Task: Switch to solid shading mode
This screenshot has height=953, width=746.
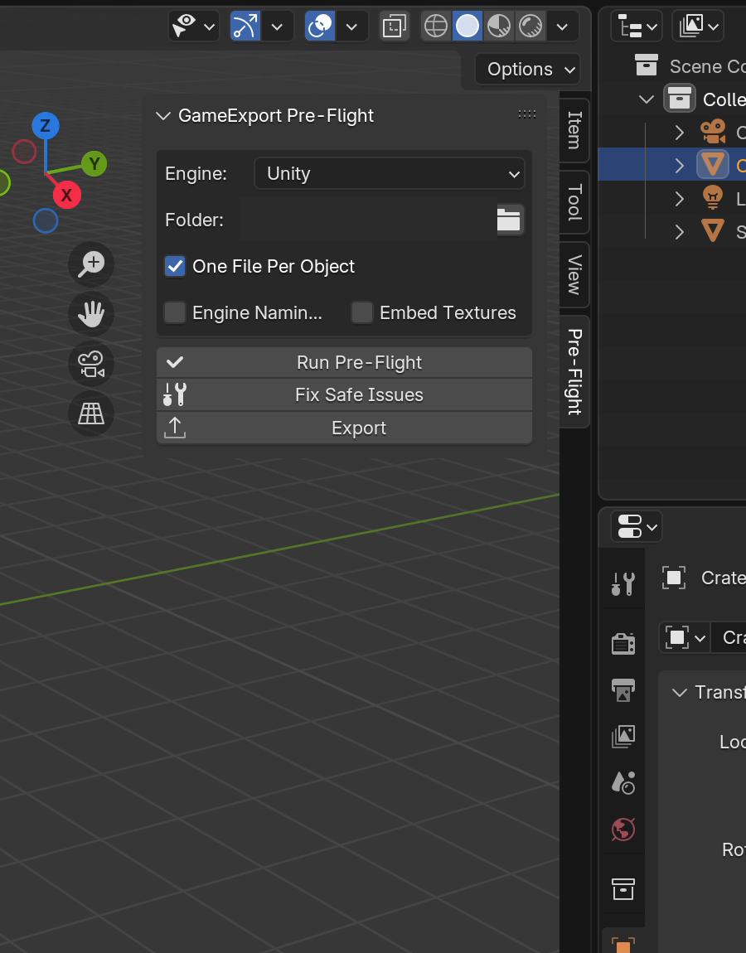Action: pyautogui.click(x=467, y=27)
